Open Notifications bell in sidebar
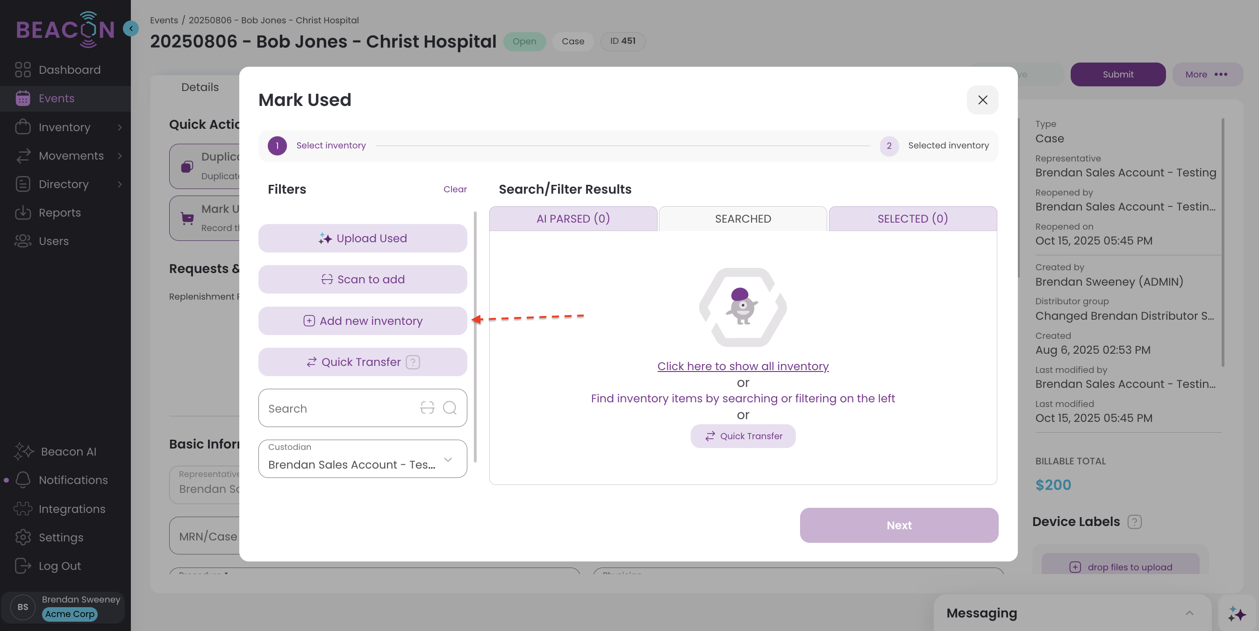The image size is (1259, 631). pyautogui.click(x=23, y=480)
